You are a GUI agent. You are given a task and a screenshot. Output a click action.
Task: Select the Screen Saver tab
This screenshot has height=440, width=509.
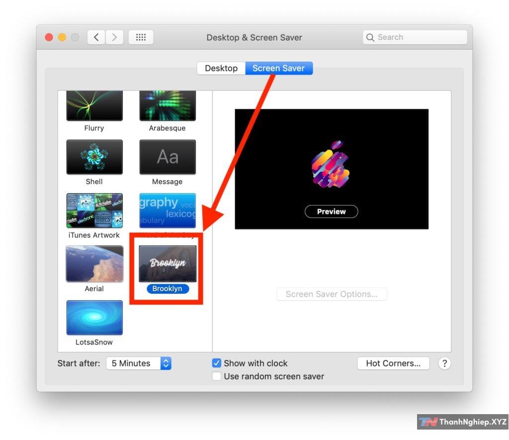tap(279, 68)
